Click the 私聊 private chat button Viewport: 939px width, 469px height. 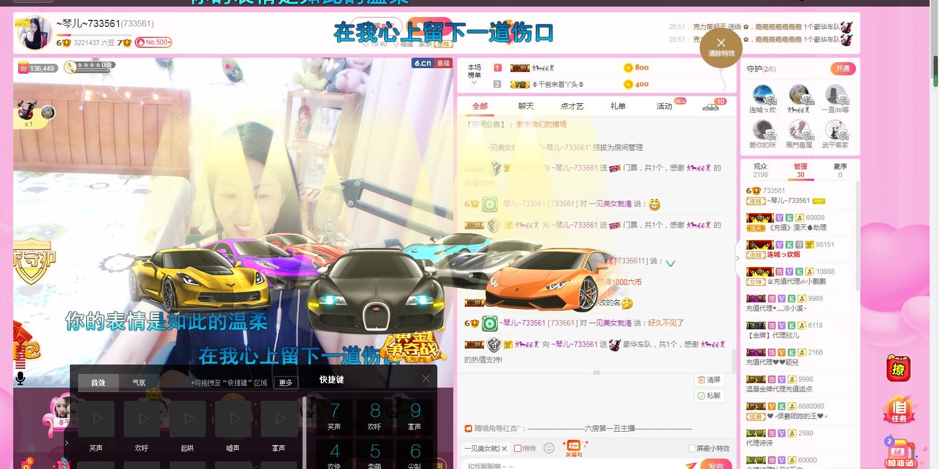coord(709,395)
